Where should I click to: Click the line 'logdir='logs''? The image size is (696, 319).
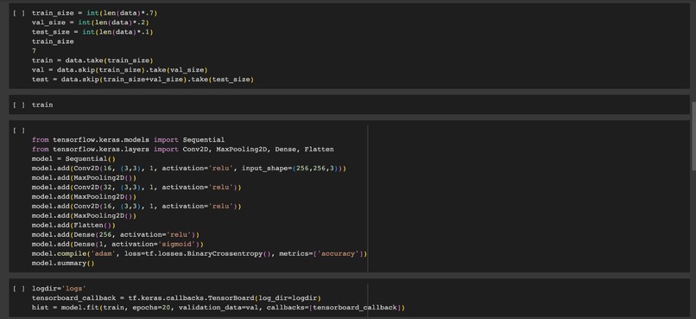(59, 289)
